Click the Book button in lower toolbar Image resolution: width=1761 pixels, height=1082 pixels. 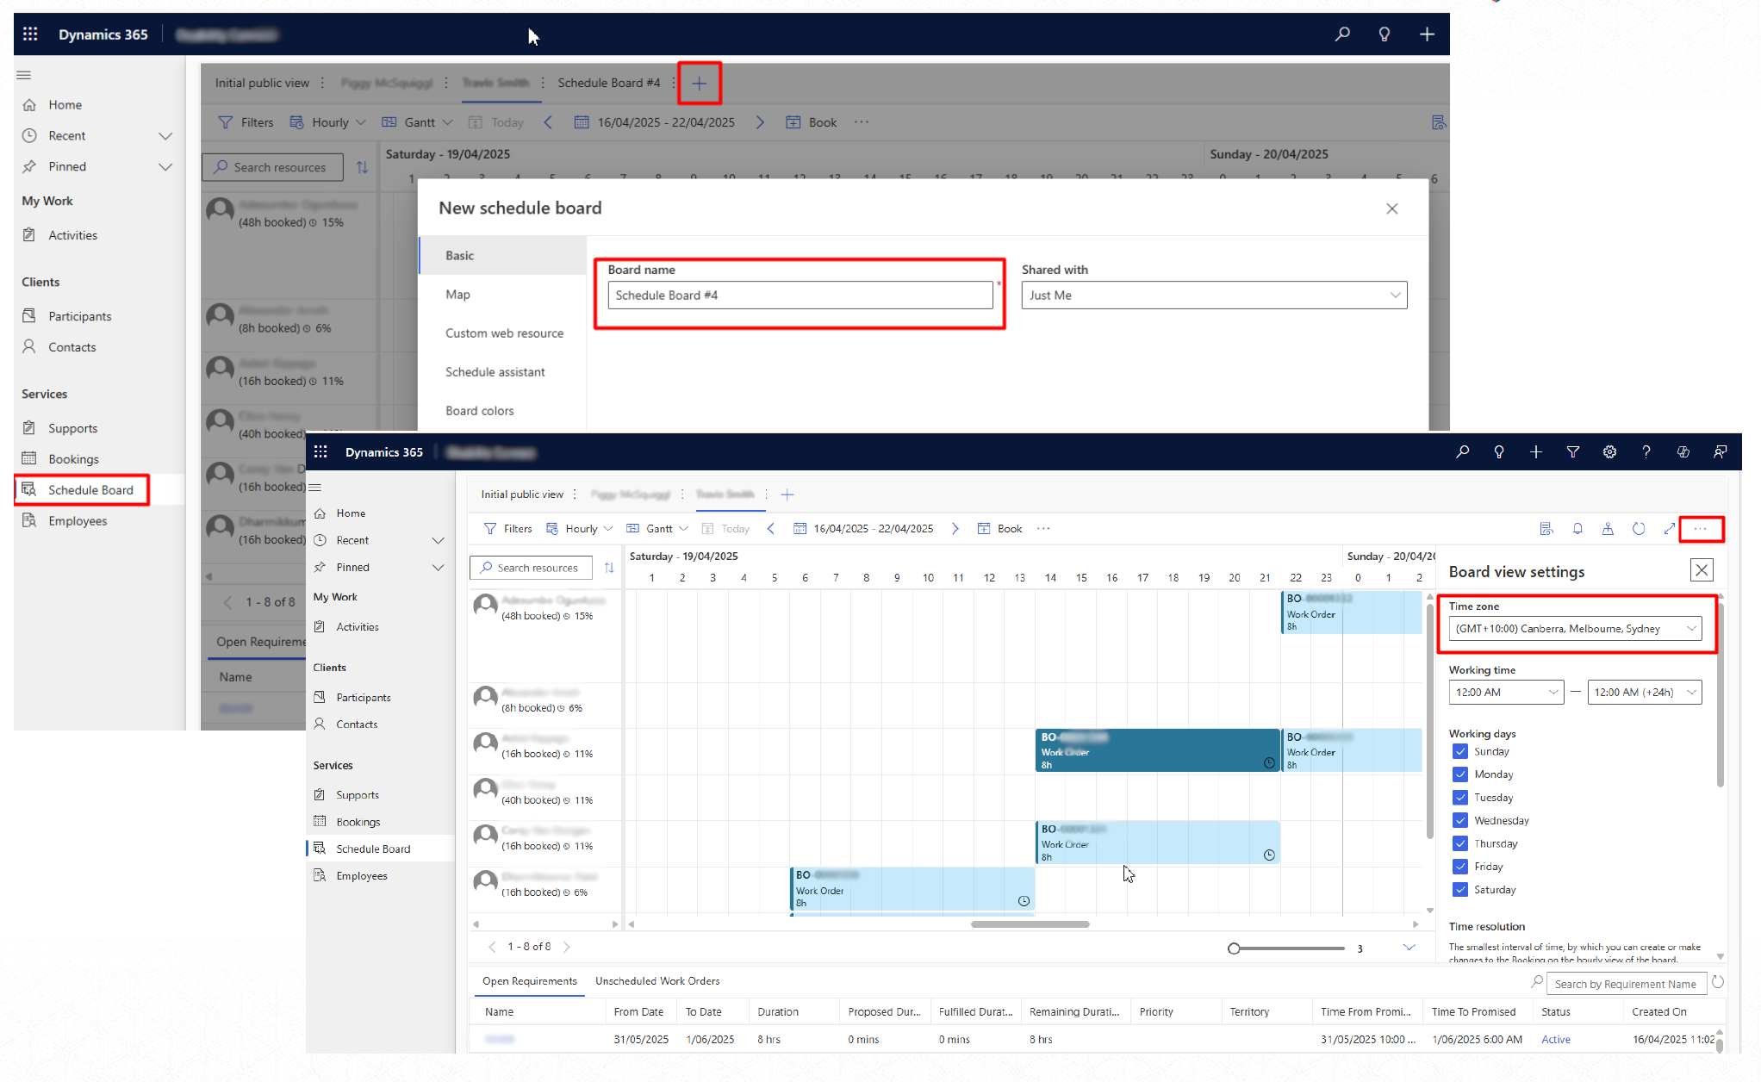click(1000, 529)
